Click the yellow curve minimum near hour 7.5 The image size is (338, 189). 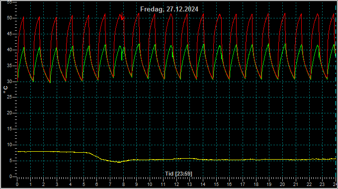click(119, 162)
